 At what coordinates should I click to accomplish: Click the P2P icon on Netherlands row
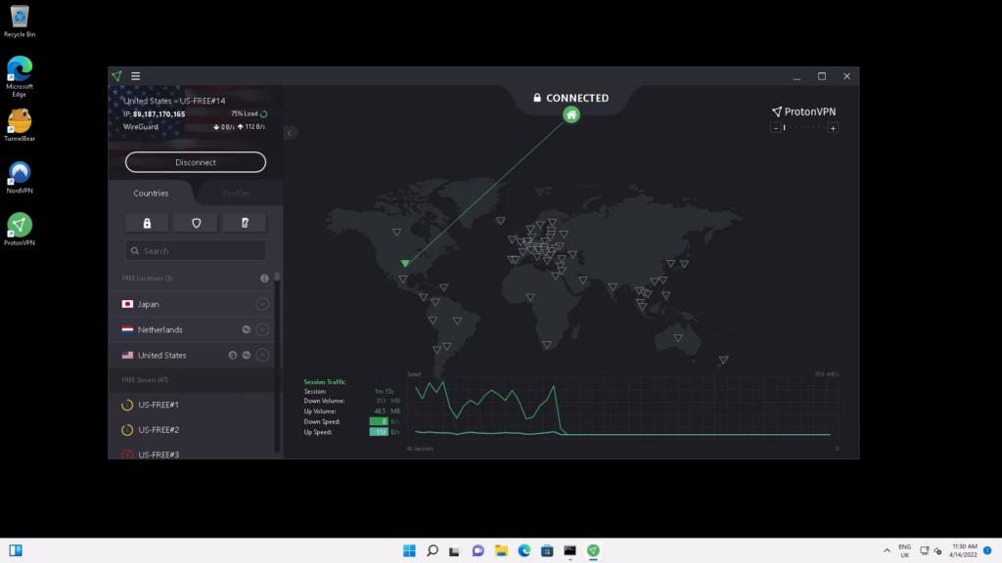point(246,329)
